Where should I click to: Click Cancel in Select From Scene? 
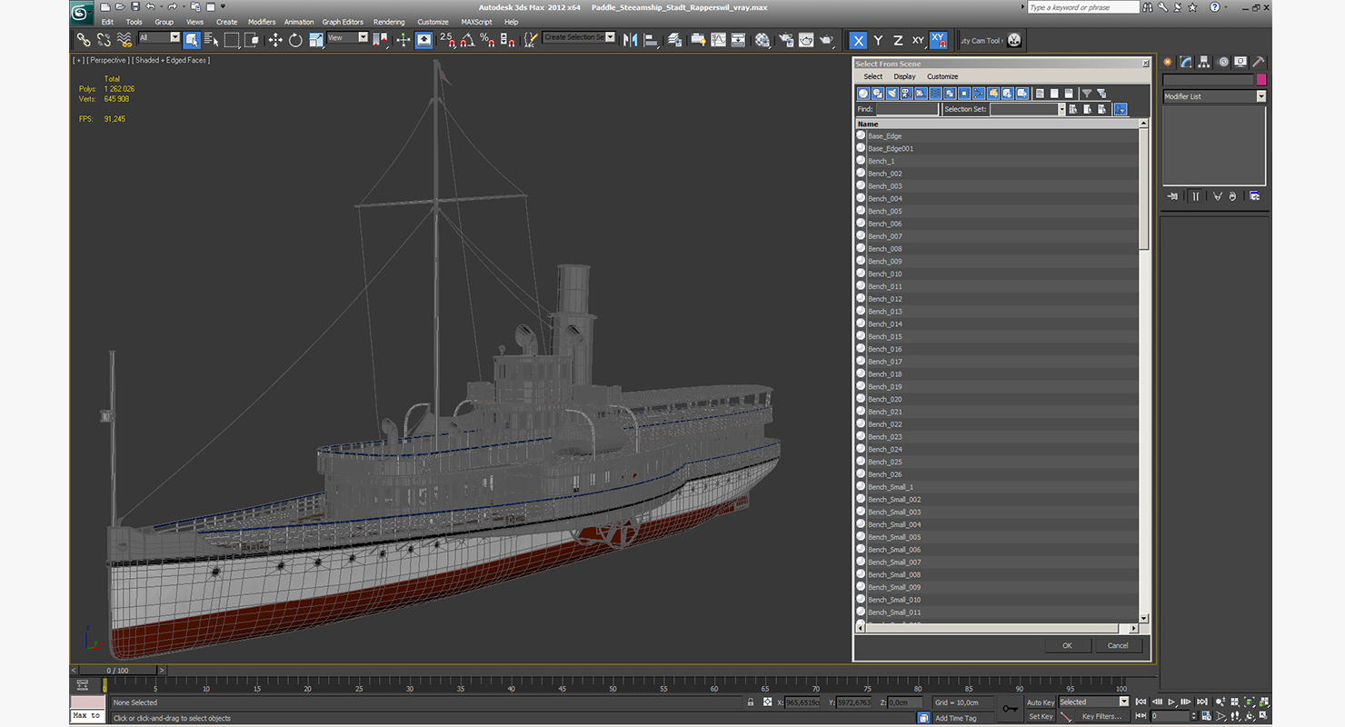tap(1118, 646)
